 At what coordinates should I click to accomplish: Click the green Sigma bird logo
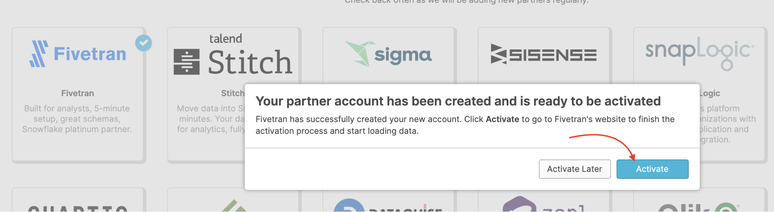[360, 53]
